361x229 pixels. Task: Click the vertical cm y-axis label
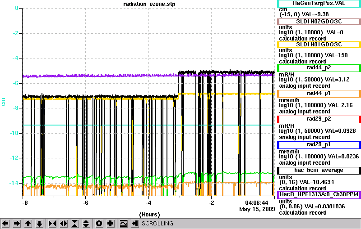tap(3, 102)
